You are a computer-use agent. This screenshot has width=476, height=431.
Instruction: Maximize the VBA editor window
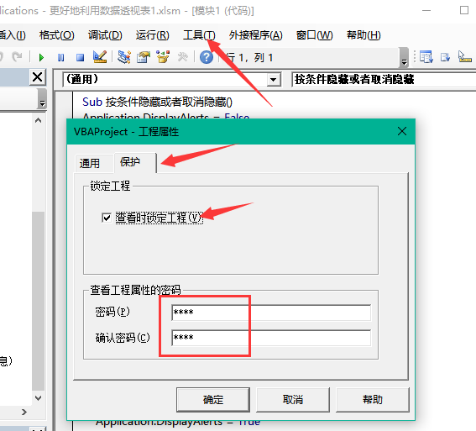464,10
